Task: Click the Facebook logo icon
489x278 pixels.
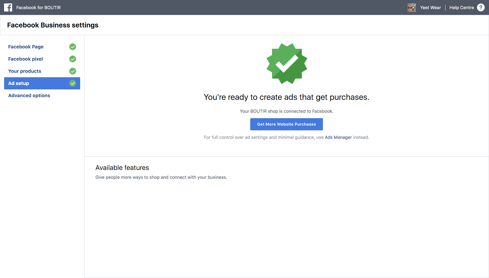Action: pyautogui.click(x=8, y=8)
